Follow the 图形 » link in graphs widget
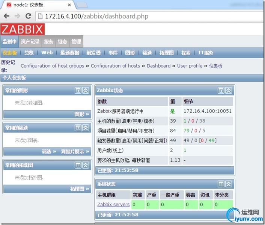Screen dimensions: 265x225 click(81, 114)
